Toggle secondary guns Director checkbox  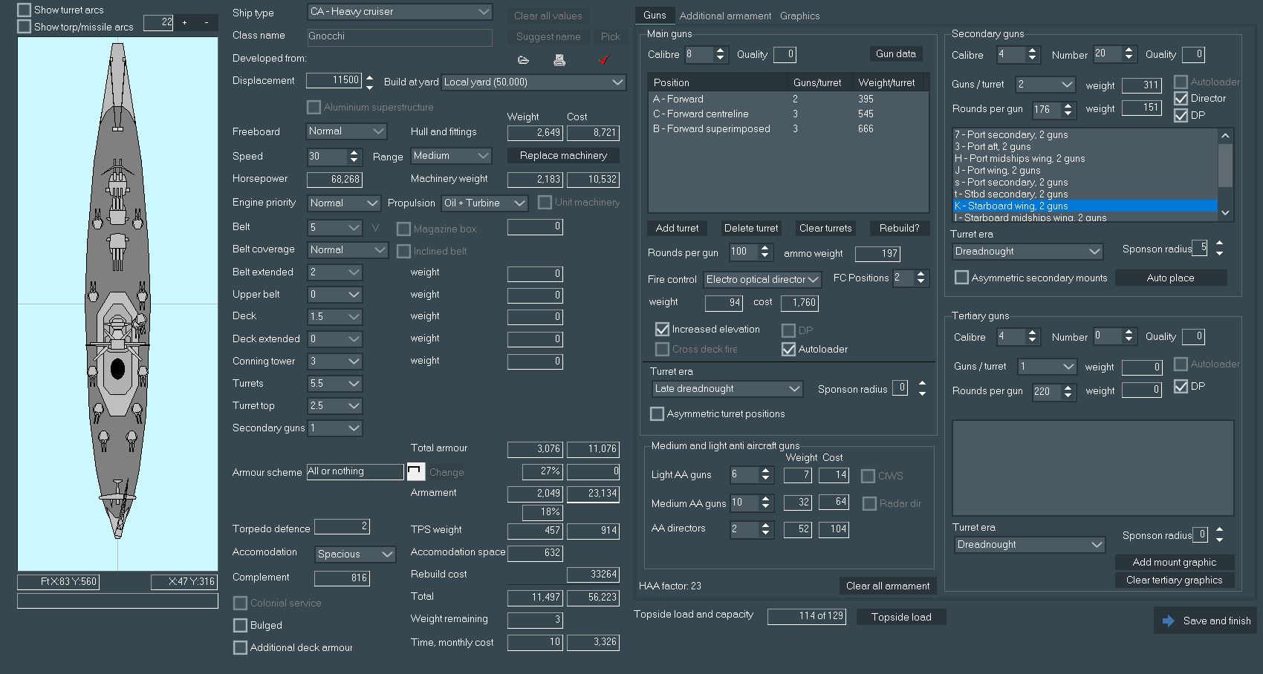(x=1181, y=98)
